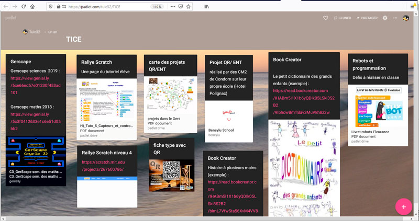Select the carte des projets QR/ENT title
This screenshot has height=221, width=419.
(x=167, y=66)
